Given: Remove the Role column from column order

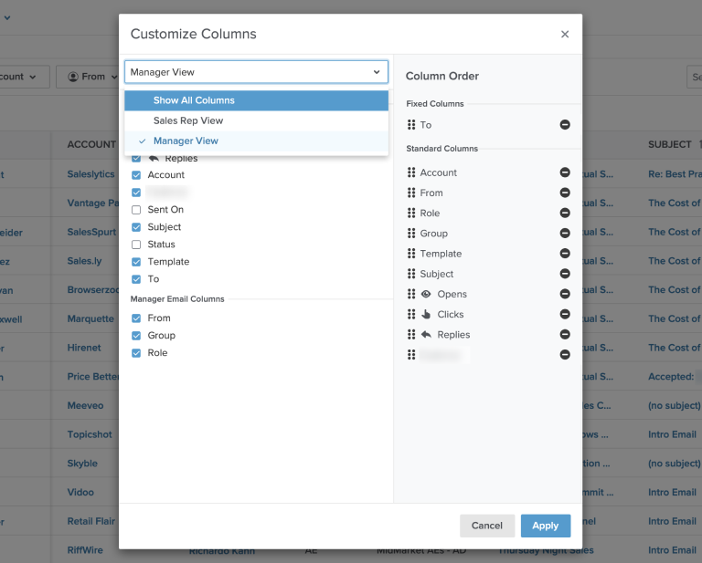Looking at the screenshot, I should coord(565,213).
